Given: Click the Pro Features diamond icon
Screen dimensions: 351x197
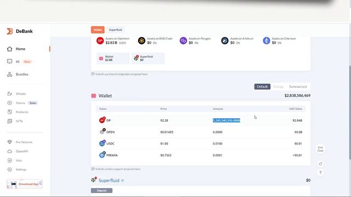Looking at the screenshot, I should [x=10, y=142].
